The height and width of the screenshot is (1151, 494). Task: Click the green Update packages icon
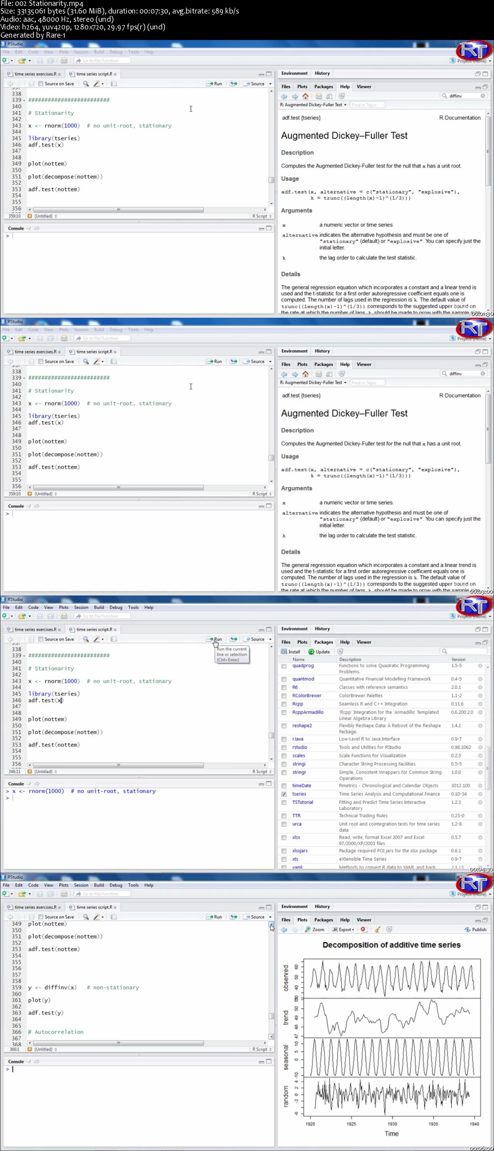pyautogui.click(x=311, y=651)
